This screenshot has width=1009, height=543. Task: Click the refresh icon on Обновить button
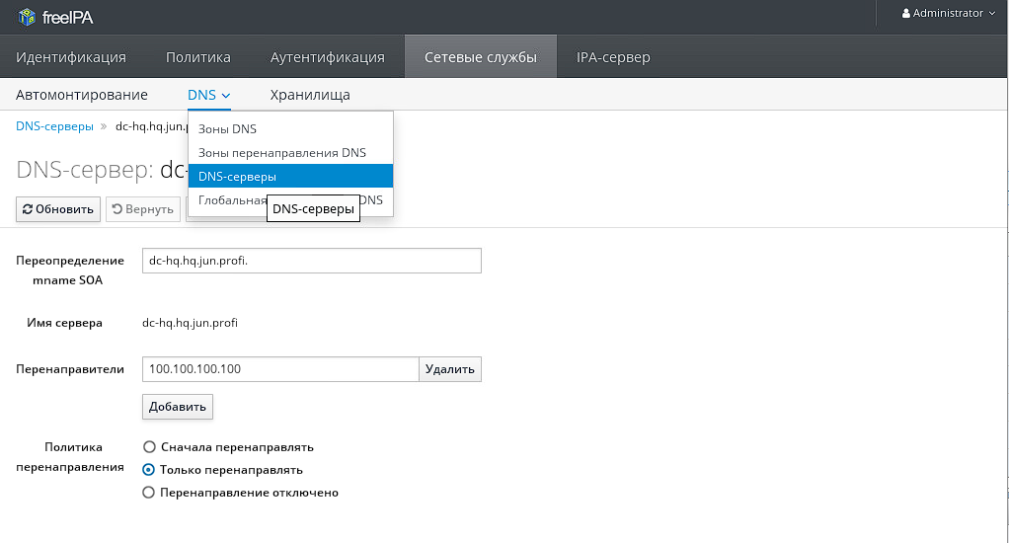[x=28, y=209]
